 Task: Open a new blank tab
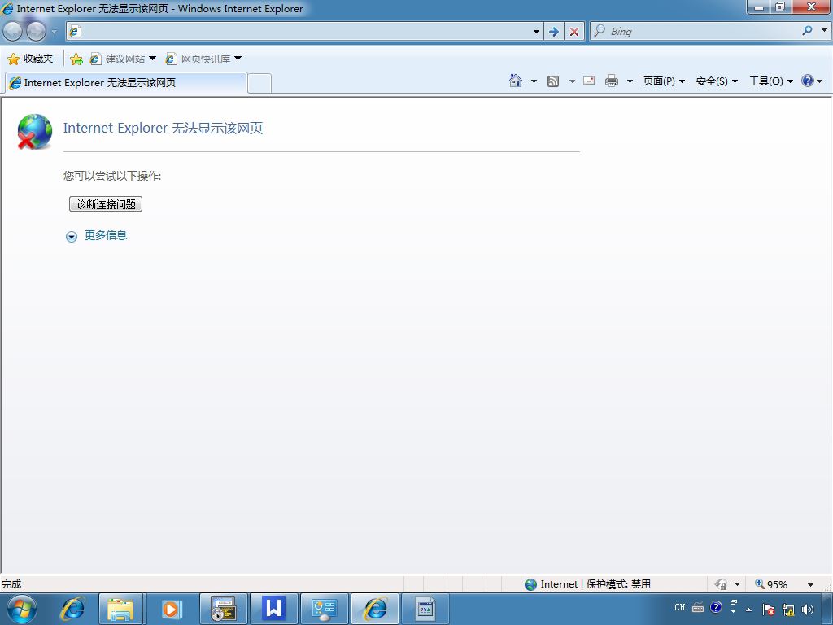click(x=259, y=84)
